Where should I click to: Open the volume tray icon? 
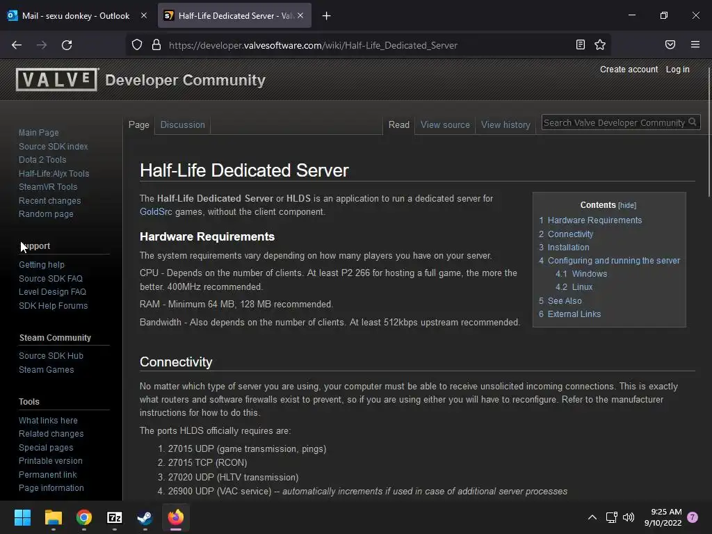[629, 517]
